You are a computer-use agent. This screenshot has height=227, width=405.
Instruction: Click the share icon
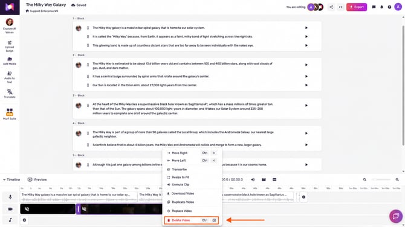coord(331,7)
